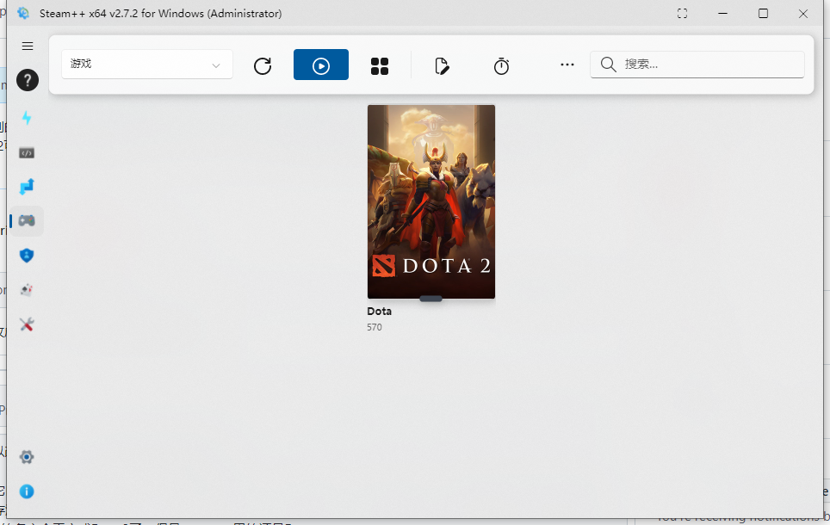Switch to the four-squares grid view
830x525 pixels.
[380, 65]
